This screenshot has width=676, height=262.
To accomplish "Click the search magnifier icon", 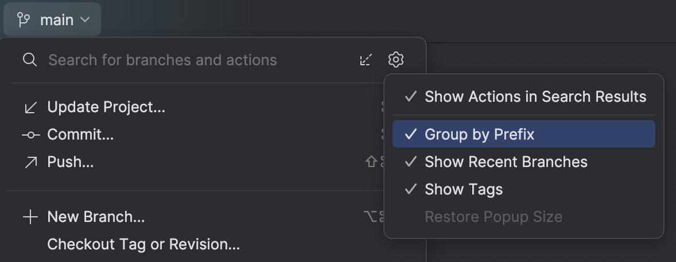I will [x=30, y=59].
